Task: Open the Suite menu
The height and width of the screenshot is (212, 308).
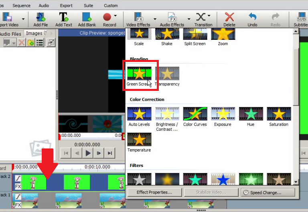Action: [x=88, y=6]
